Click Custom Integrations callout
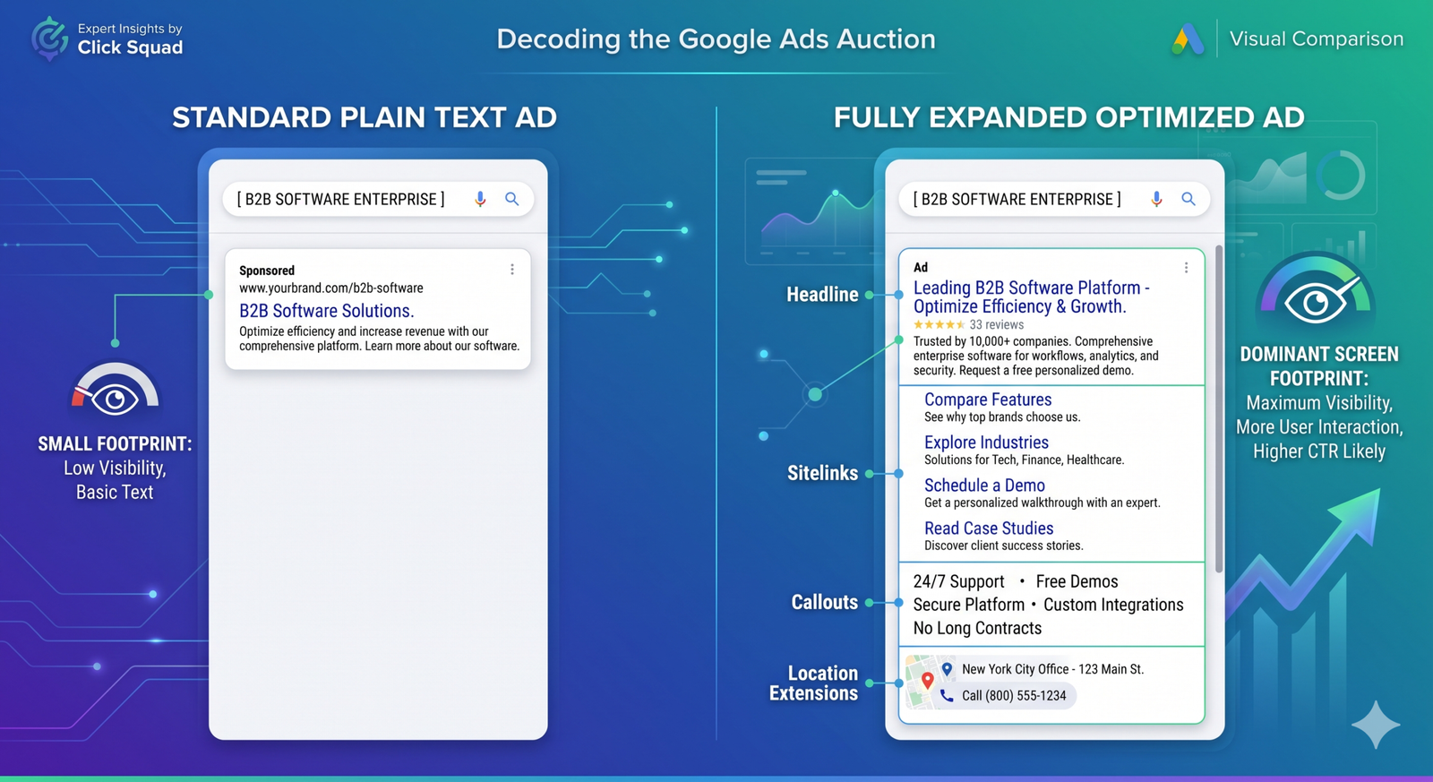 pyautogui.click(x=1113, y=605)
